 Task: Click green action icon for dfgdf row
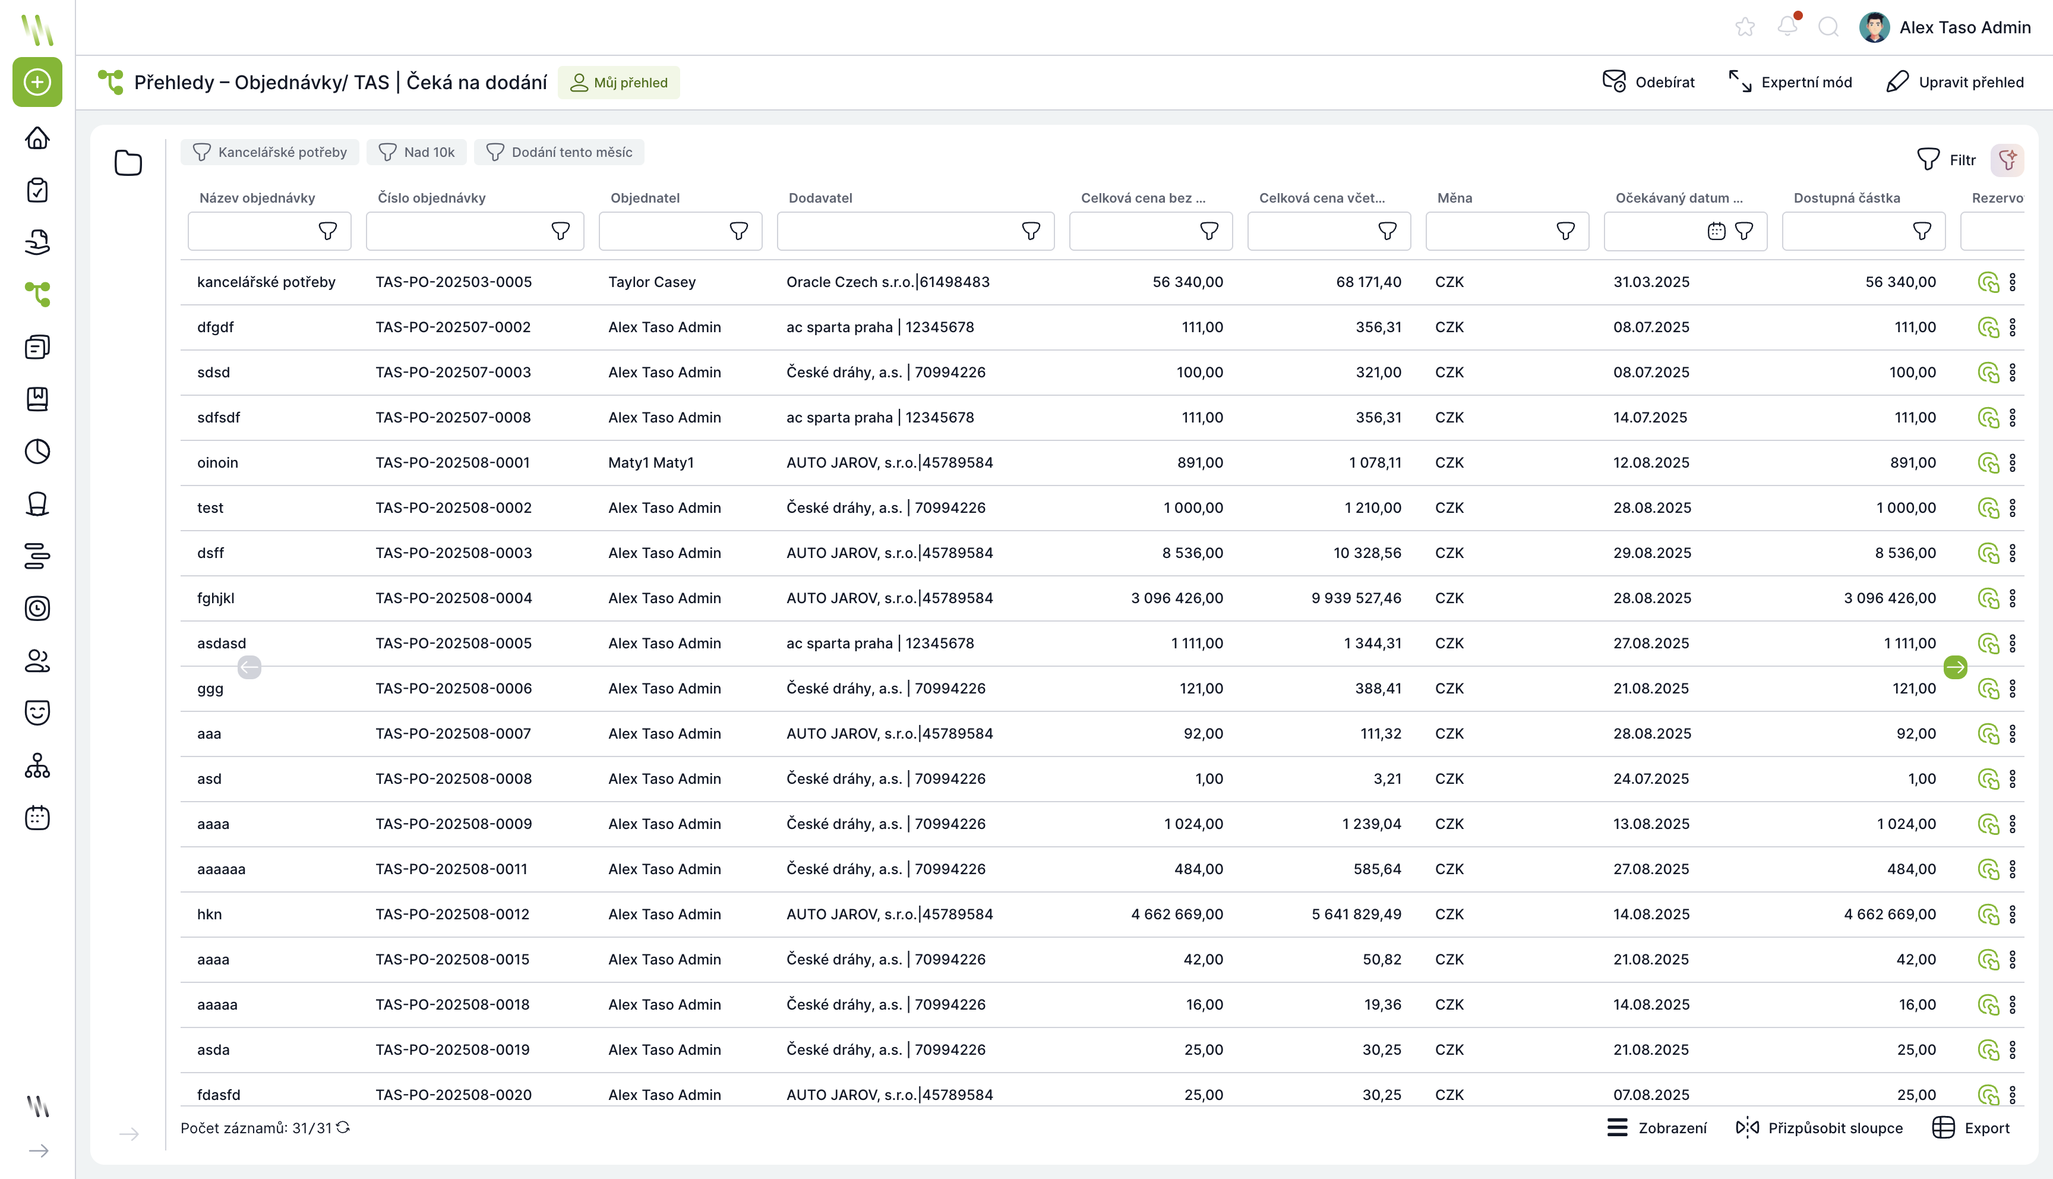point(1988,327)
